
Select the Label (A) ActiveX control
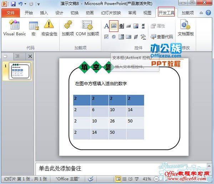[106, 26]
